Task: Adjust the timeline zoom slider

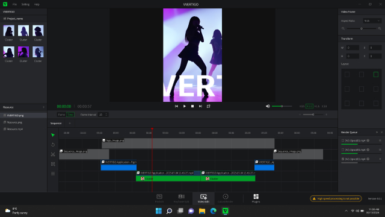Action: point(313,115)
